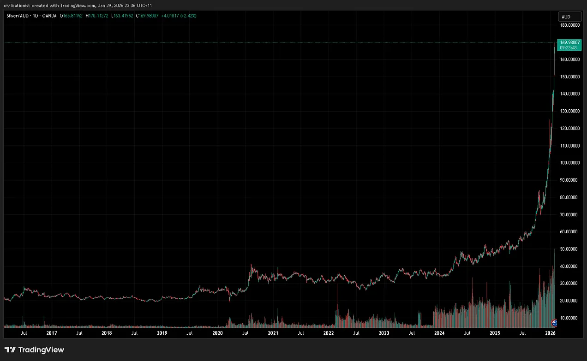587x361 pixels.
Task: Click the Australian flag event icon
Action: [555, 322]
